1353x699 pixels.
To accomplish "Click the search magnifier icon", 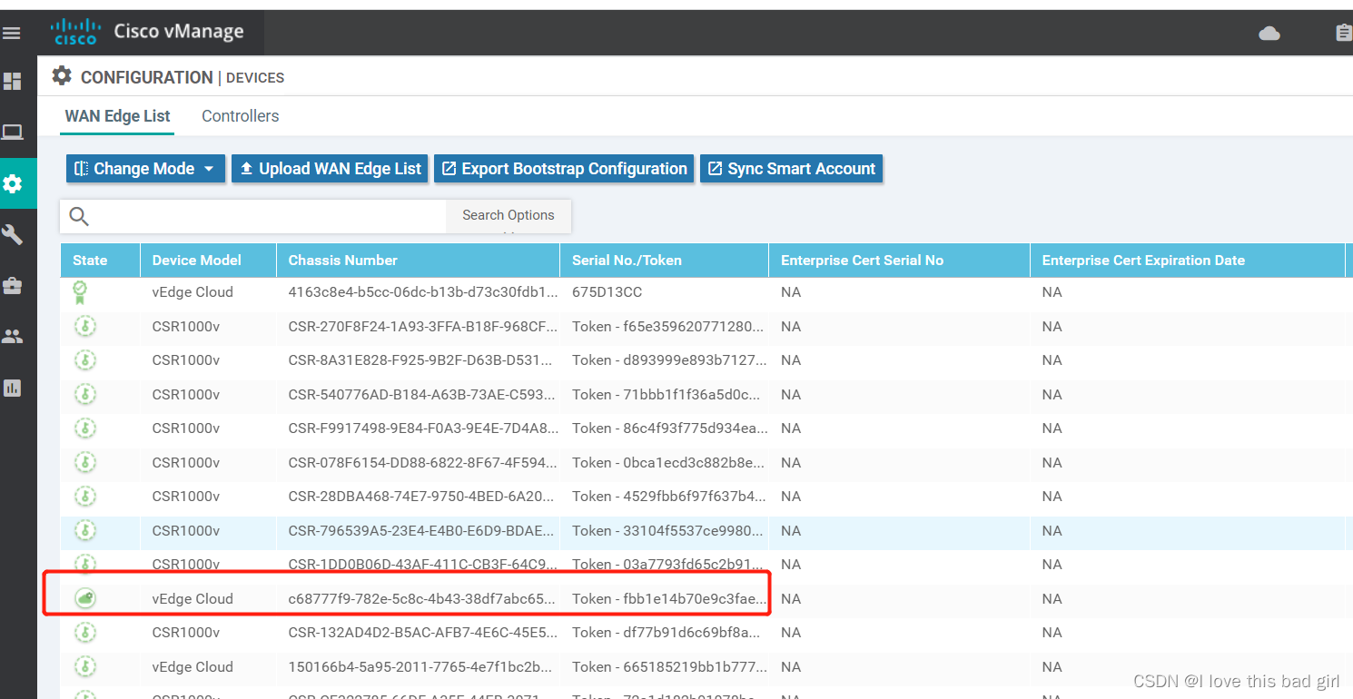I will pyautogui.click(x=79, y=216).
